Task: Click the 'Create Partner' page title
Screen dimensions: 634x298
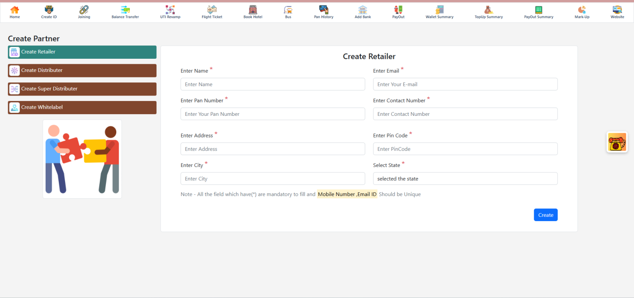Action: (34, 38)
